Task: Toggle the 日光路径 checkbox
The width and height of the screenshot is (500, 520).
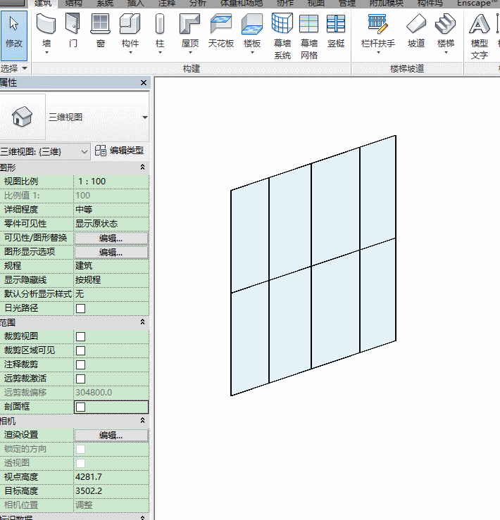Action: 81,308
